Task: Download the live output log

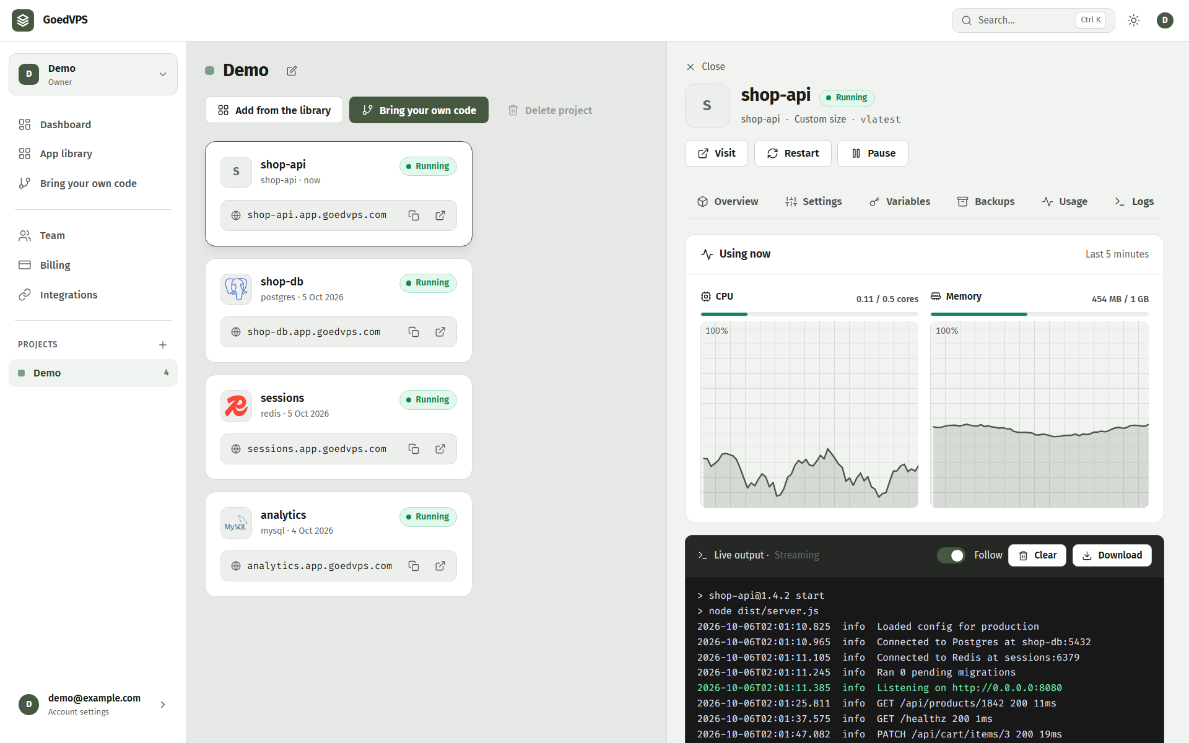Action: point(1112,555)
